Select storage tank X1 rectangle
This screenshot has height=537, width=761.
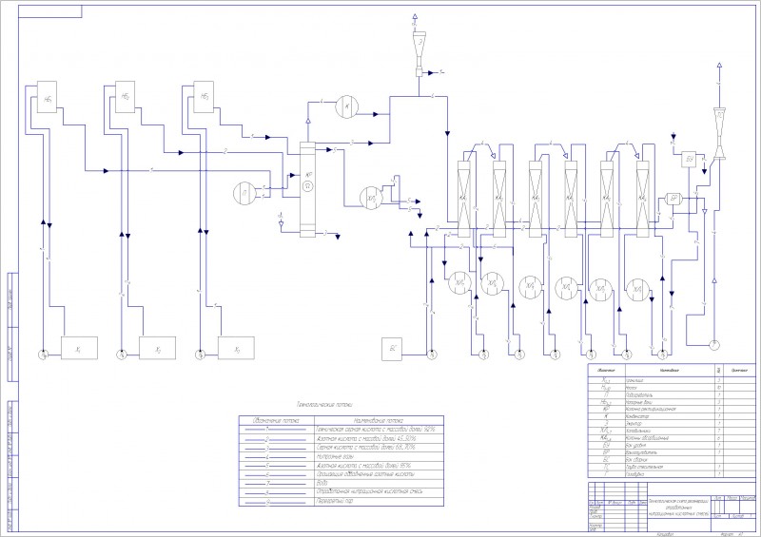pyautogui.click(x=79, y=348)
